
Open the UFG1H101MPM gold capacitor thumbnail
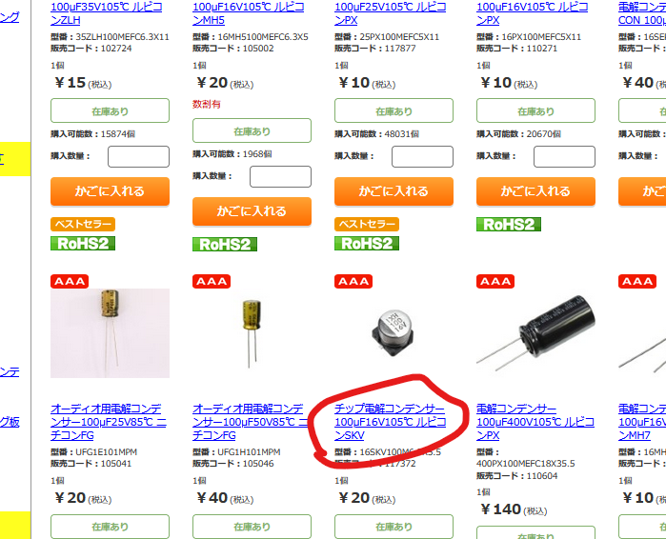[252, 333]
